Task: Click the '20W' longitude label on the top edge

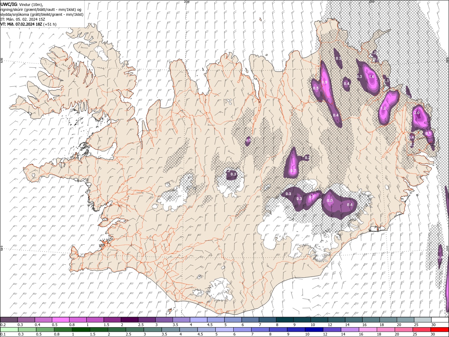Action: click(x=187, y=2)
